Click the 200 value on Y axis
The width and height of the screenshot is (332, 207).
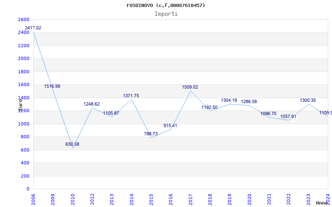[x=25, y=176]
